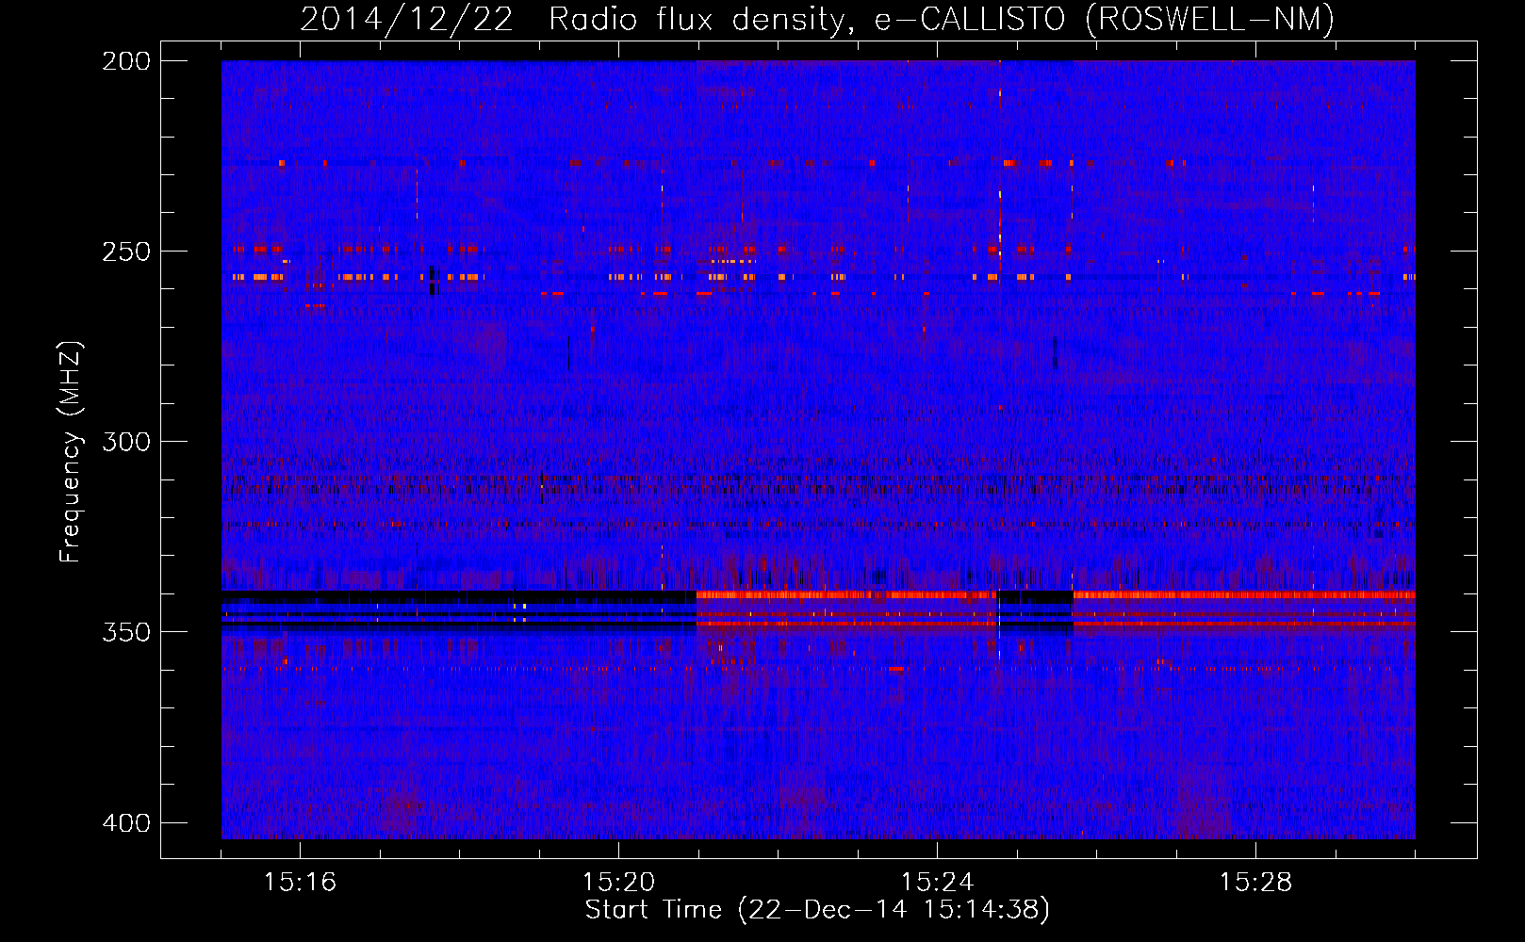Select the 250 MHz frequency axis label
The width and height of the screenshot is (1525, 942).
(125, 252)
